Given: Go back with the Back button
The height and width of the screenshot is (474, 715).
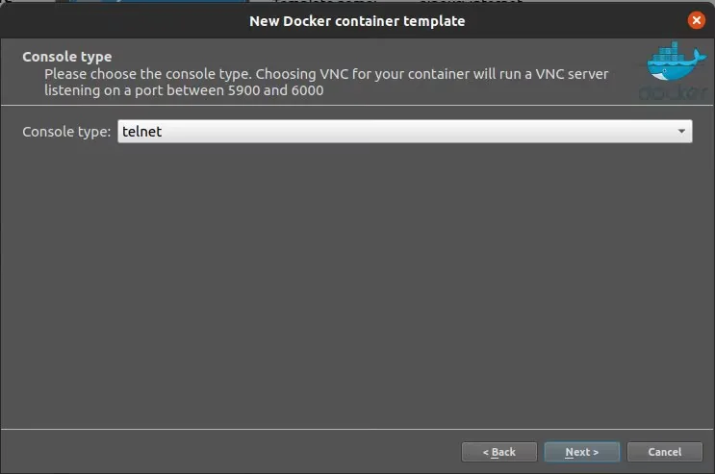Looking at the screenshot, I should point(498,452).
